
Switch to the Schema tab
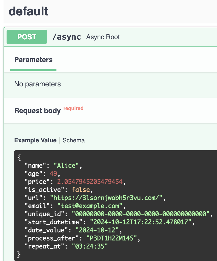[x=74, y=140]
